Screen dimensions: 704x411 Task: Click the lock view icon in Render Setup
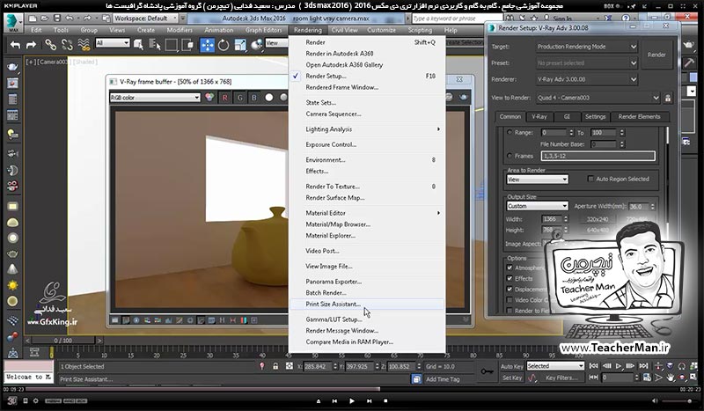[x=668, y=98]
